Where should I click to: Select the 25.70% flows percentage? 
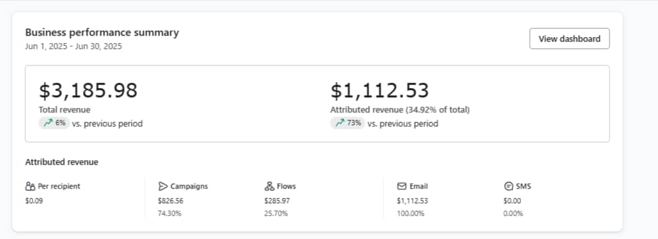pyautogui.click(x=276, y=214)
